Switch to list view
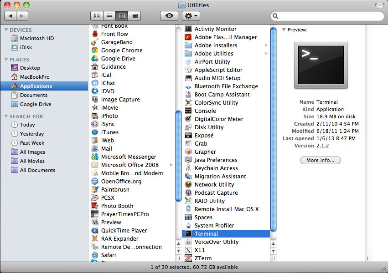This screenshot has width=388, height=273. (x=109, y=16)
